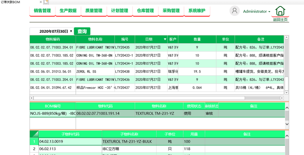Click the 物料代码 column header
The width and height of the screenshot is (304, 155).
(105, 106)
